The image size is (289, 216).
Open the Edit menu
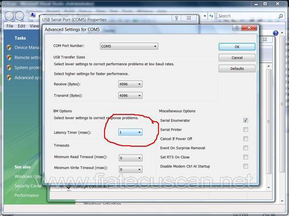tap(22, 26)
